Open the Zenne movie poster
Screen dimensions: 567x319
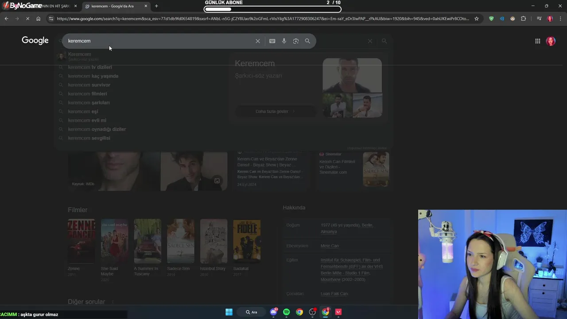(x=81, y=241)
